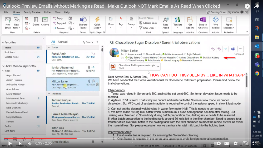Open the File menu
The width and height of the screenshot is (263, 148).
tap(6, 12)
